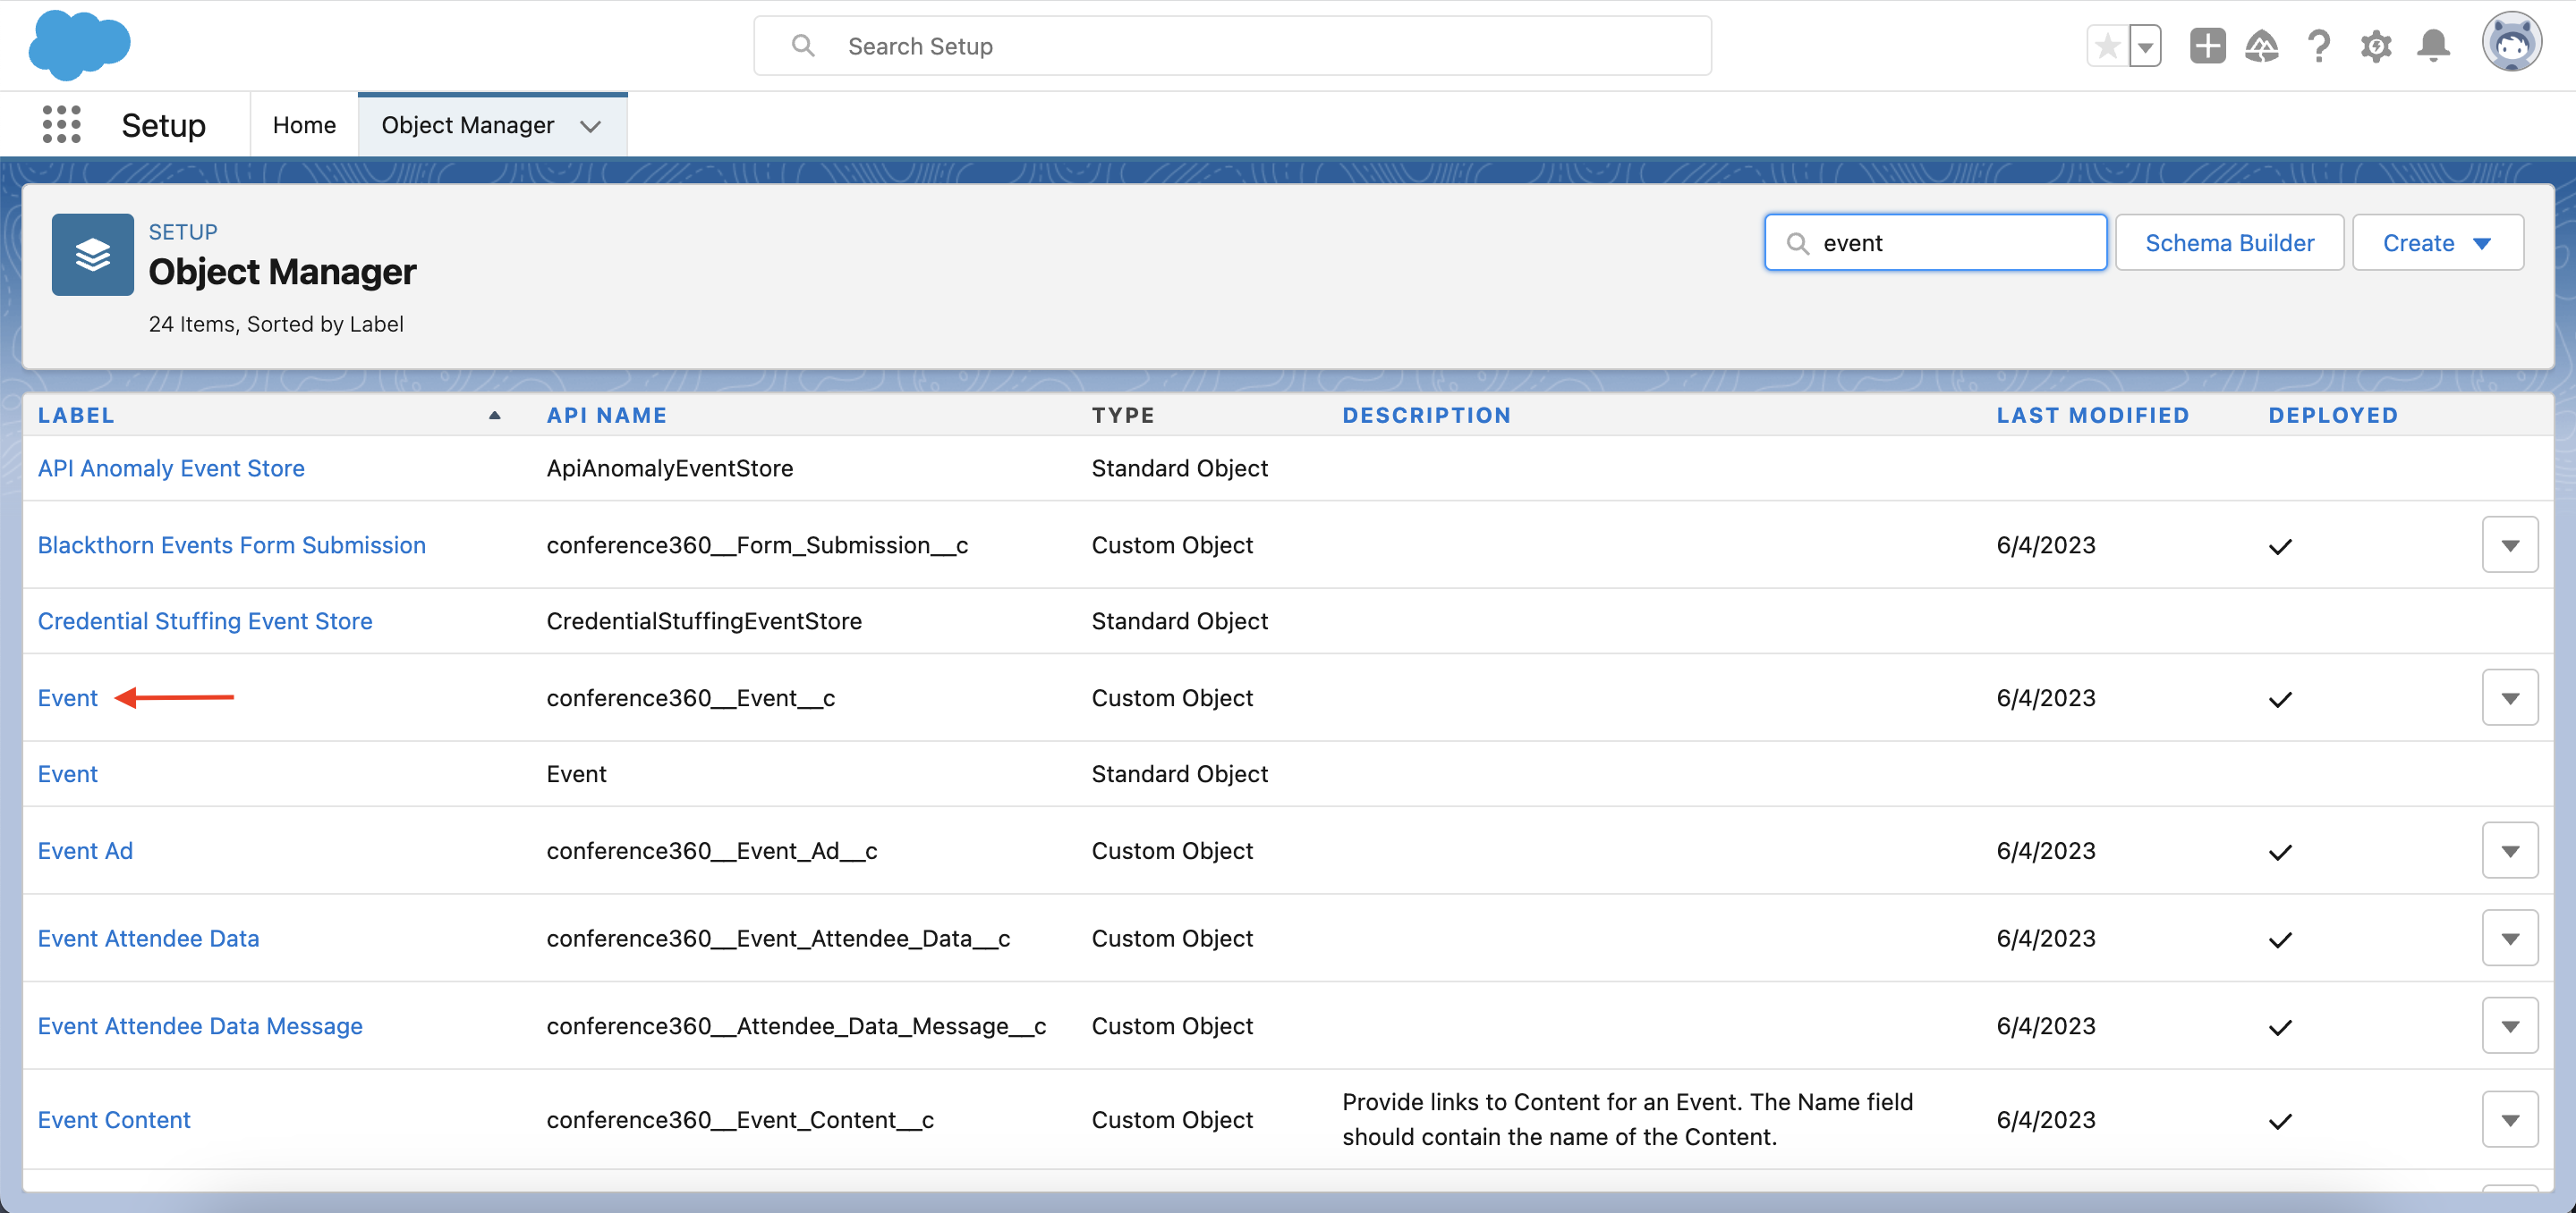Click the SETUP breadcrumb label
The image size is (2576, 1213).
tap(183, 232)
